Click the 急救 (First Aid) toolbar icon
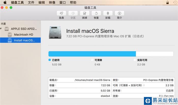 [x=61, y=13]
